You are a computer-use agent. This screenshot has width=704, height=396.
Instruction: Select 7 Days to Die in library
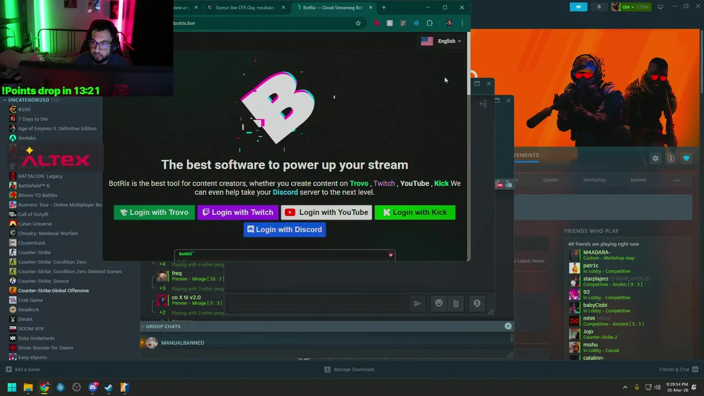(x=33, y=119)
